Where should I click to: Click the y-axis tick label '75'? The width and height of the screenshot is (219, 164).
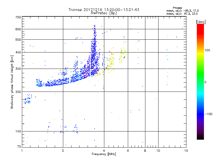[x=19, y=147]
